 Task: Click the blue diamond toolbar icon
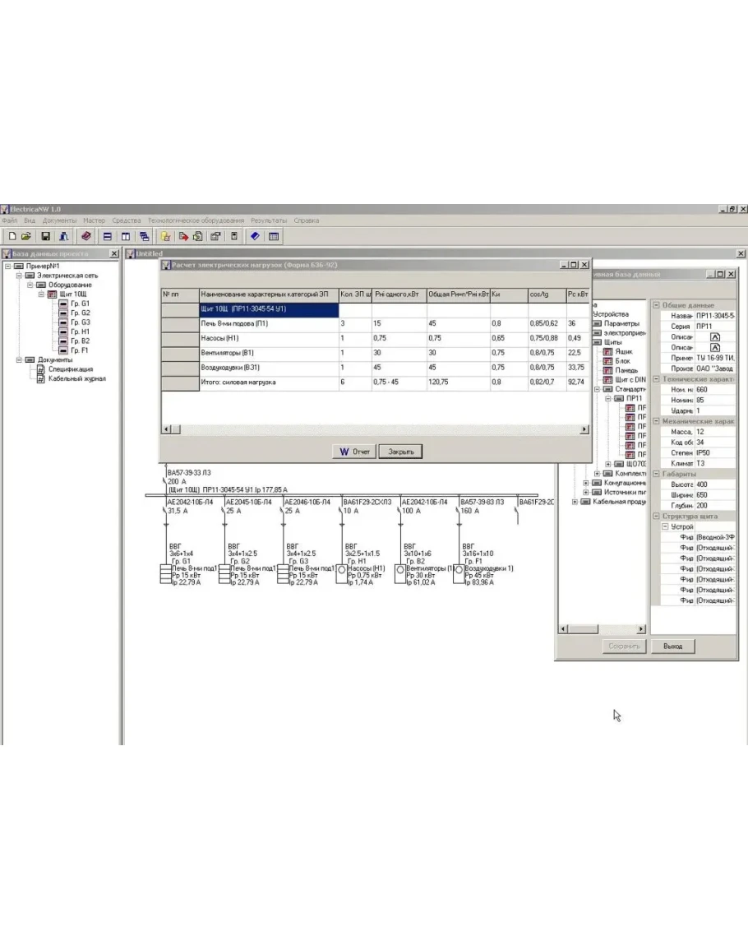[255, 236]
